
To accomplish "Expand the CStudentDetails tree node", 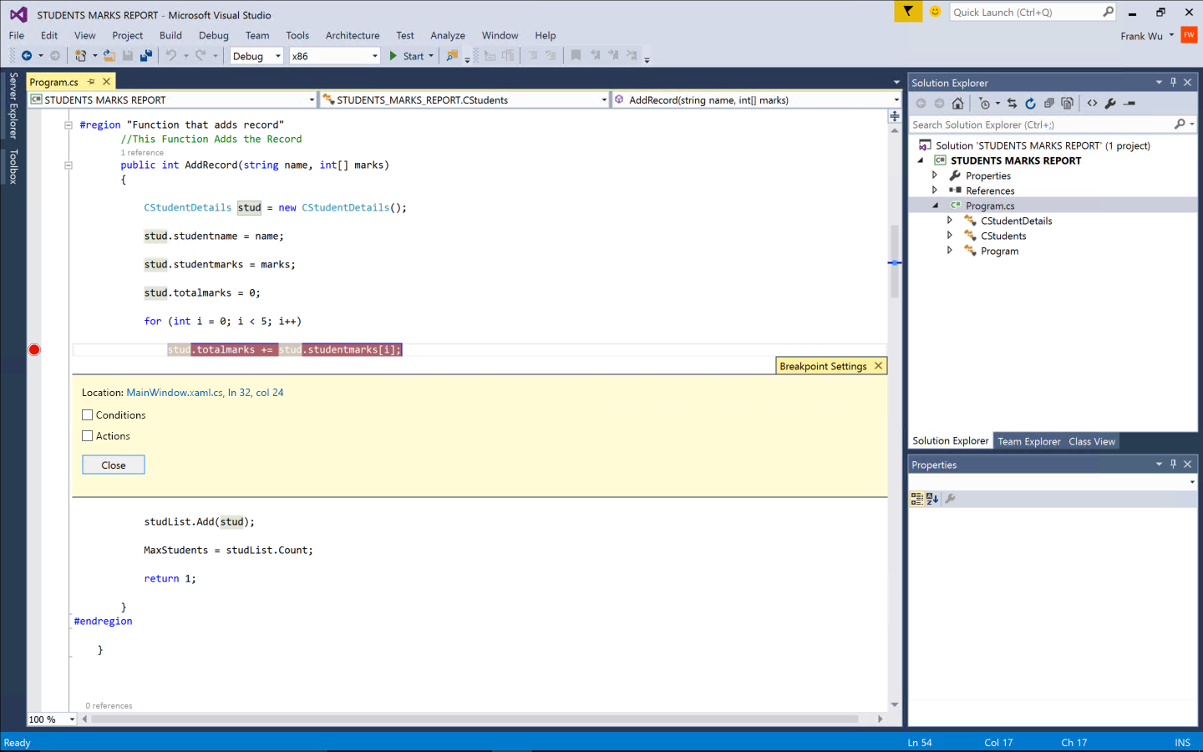I will coord(950,221).
